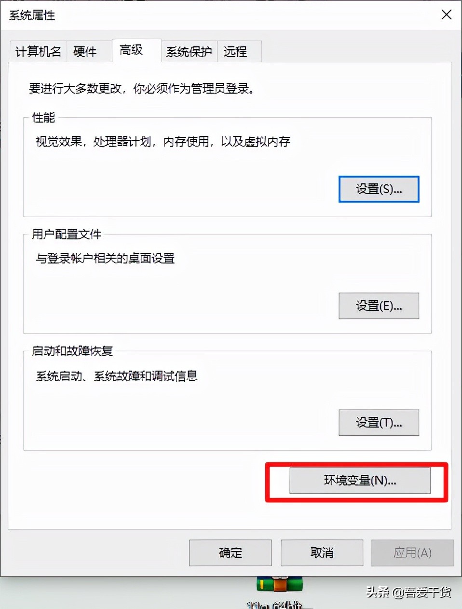Open 环境变量(N)... dialog

[x=360, y=480]
